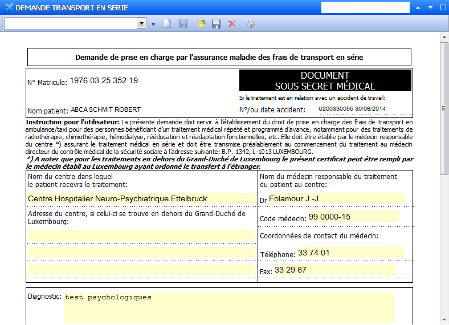The height and width of the screenshot is (325, 449).
Task: Save the form with the blue disk icon
Action: 216,24
